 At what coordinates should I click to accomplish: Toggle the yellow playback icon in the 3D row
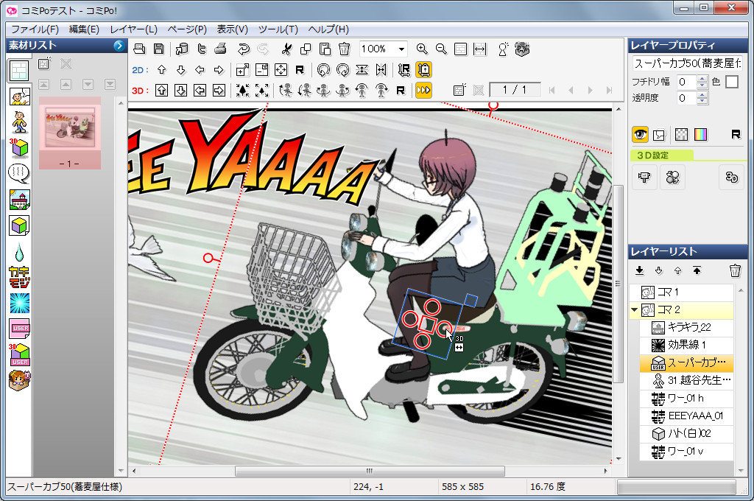pyautogui.click(x=423, y=91)
